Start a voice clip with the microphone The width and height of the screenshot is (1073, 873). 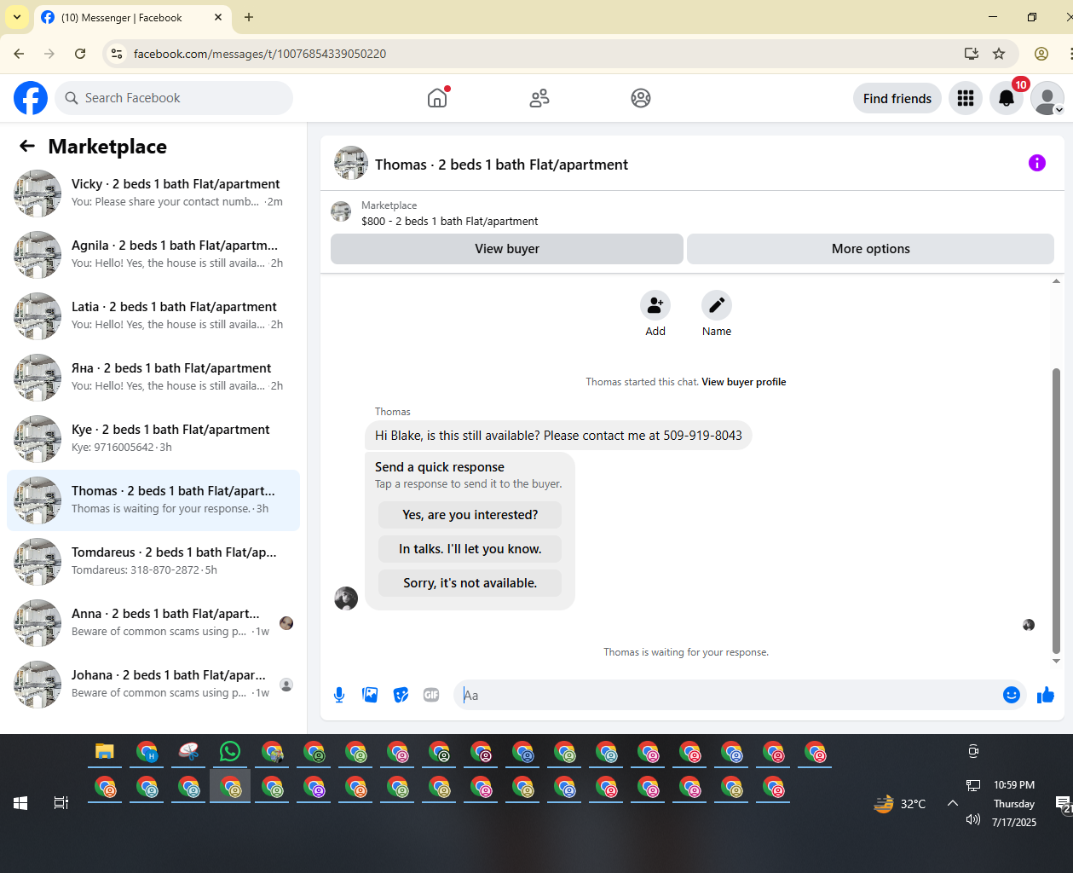pyautogui.click(x=339, y=695)
